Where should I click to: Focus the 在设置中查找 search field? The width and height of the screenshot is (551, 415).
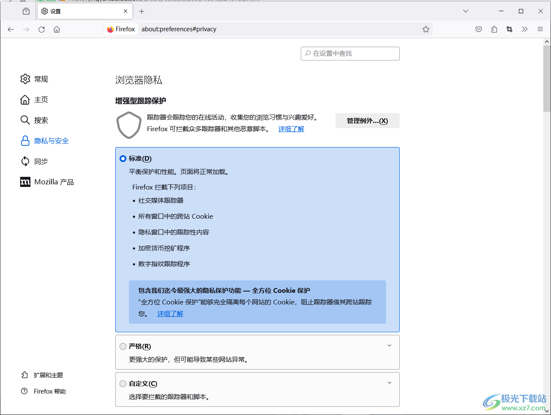tap(350, 54)
